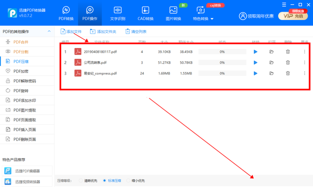Click the 添加文件夹 button
Viewport: 313px width, 187px height.
point(103,31)
